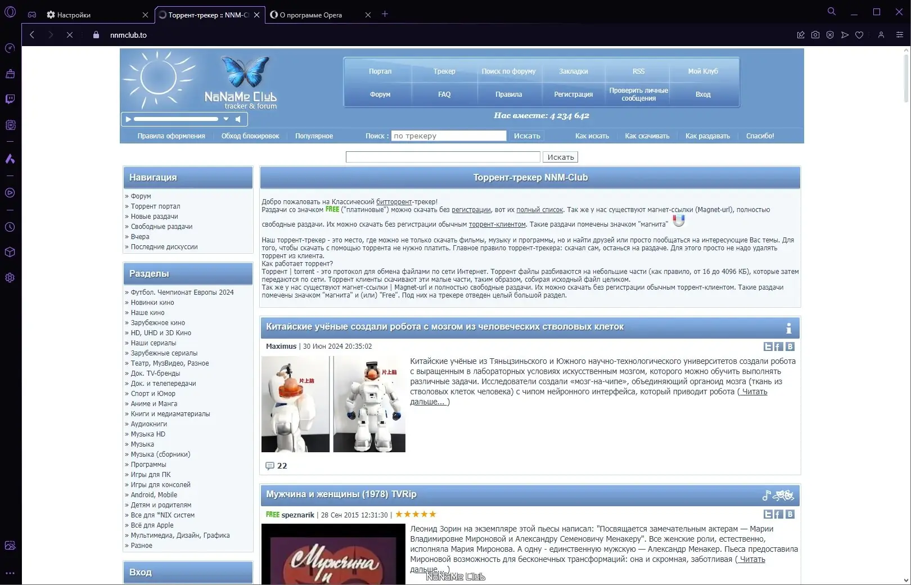911x585 pixels.
Task: Adjust the radio player slider bar
Action: pos(176,119)
